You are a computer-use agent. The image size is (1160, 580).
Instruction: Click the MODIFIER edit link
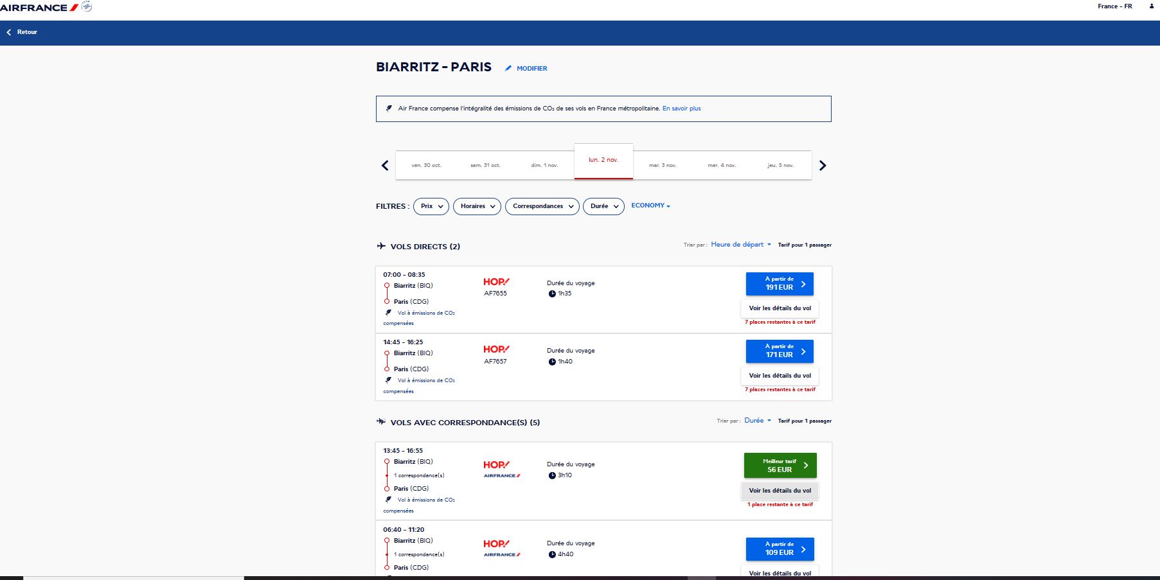[x=526, y=68]
